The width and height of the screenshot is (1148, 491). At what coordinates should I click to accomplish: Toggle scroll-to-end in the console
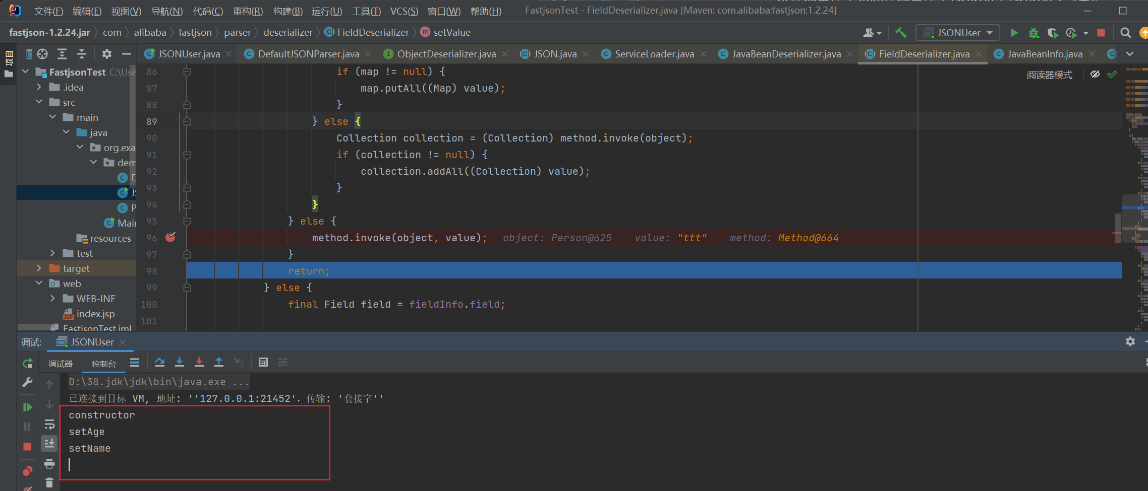49,444
